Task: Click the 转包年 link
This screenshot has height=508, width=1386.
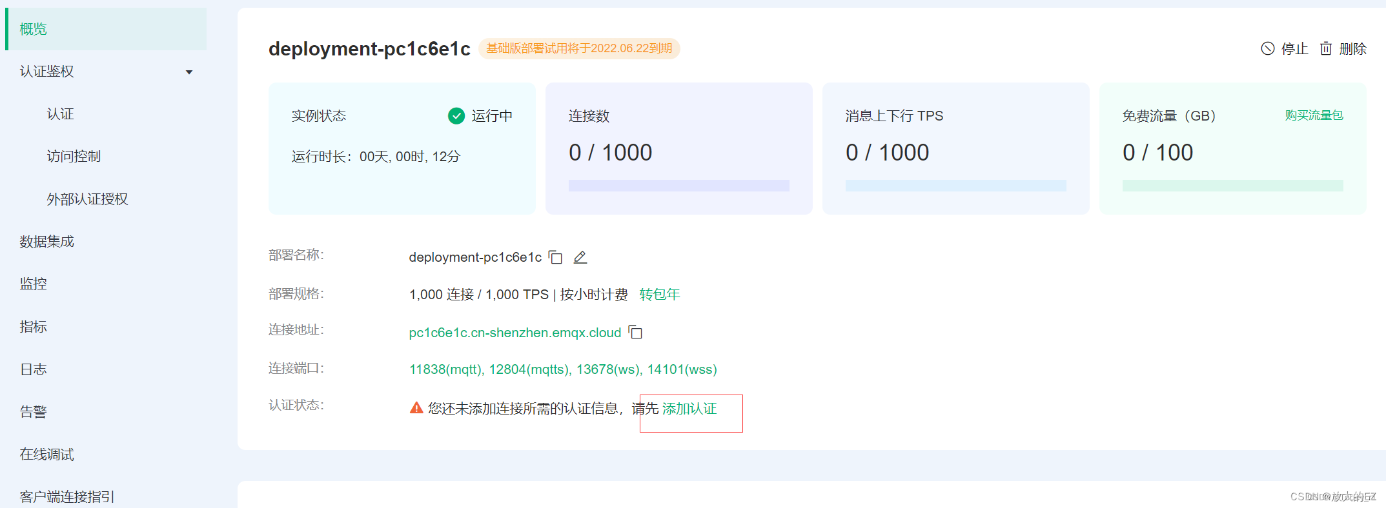Action: tap(660, 295)
